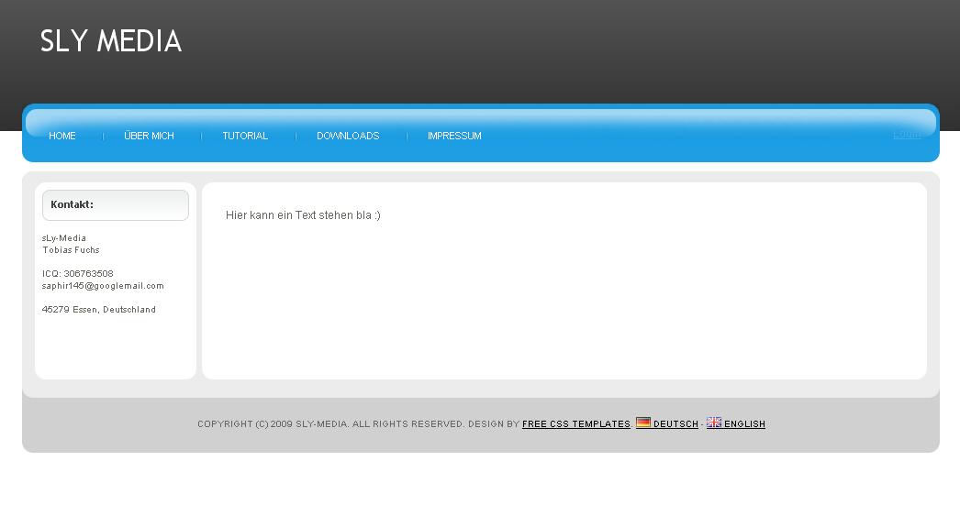Switch language via the English link

point(744,424)
